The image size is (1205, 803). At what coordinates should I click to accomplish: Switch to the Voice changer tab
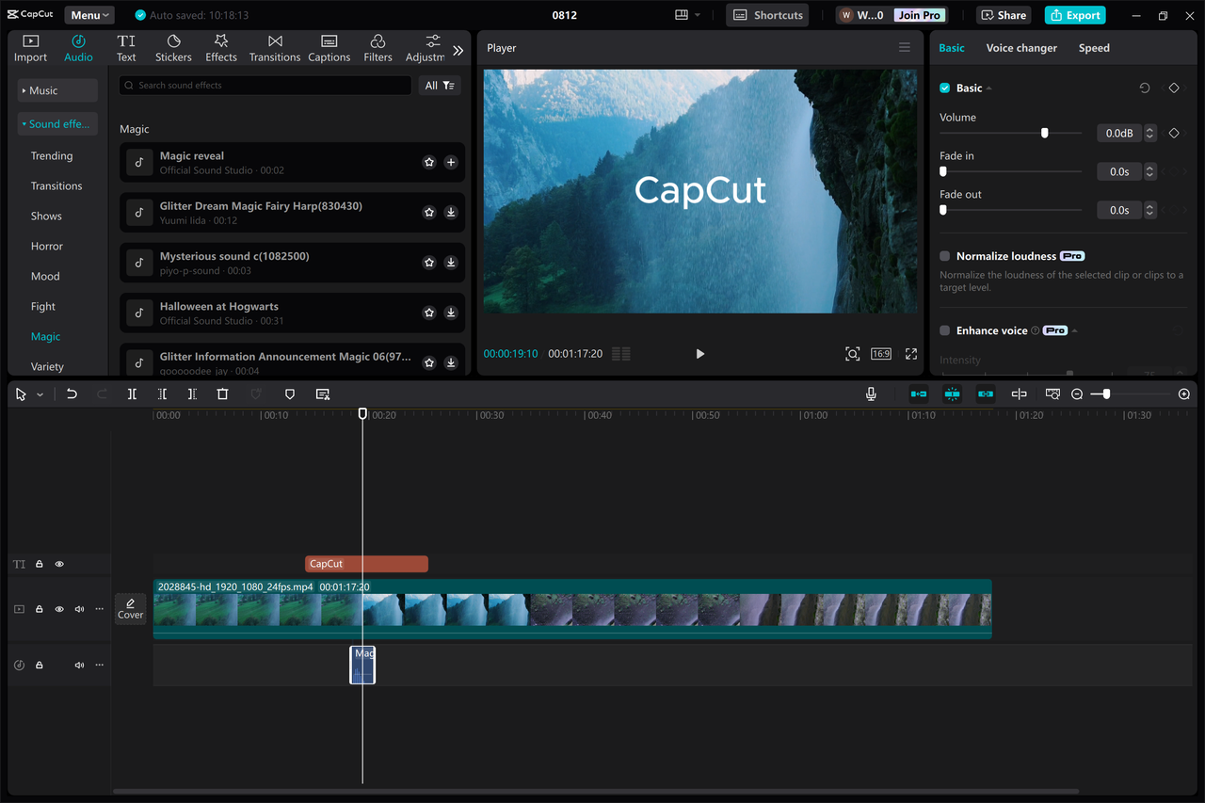point(1021,47)
